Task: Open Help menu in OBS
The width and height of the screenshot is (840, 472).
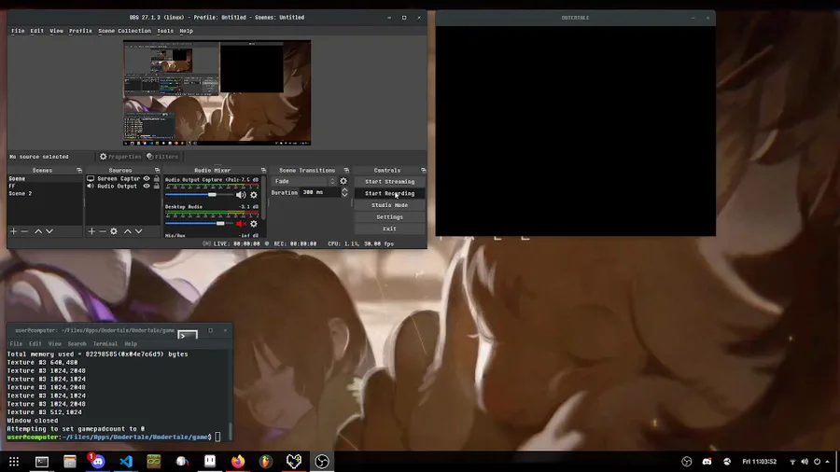Action: [x=186, y=31]
